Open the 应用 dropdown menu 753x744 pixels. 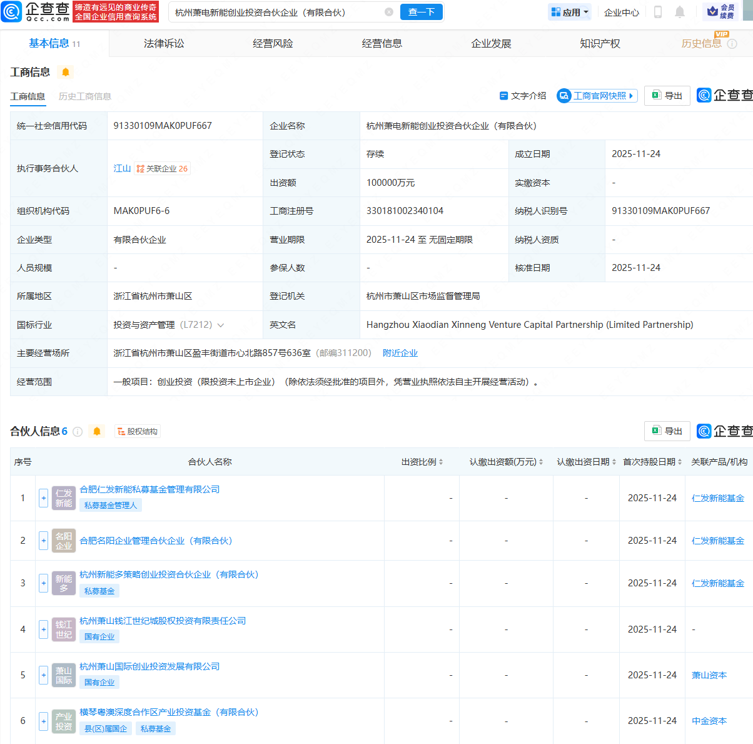coord(570,12)
